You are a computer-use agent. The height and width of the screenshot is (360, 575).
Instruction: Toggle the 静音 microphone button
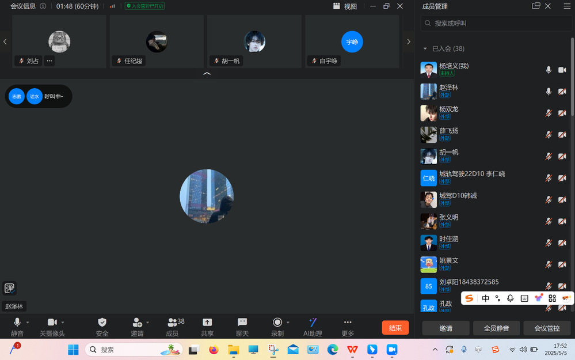(17, 323)
